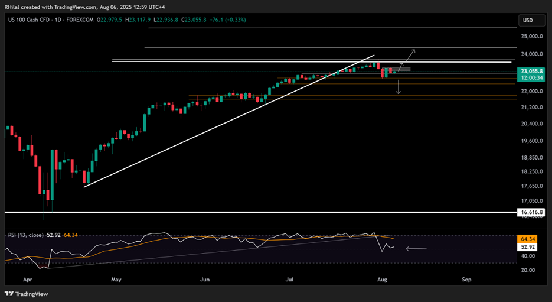
Task: Open the RSI (13, close) indicator legend
Action: click(x=25, y=236)
